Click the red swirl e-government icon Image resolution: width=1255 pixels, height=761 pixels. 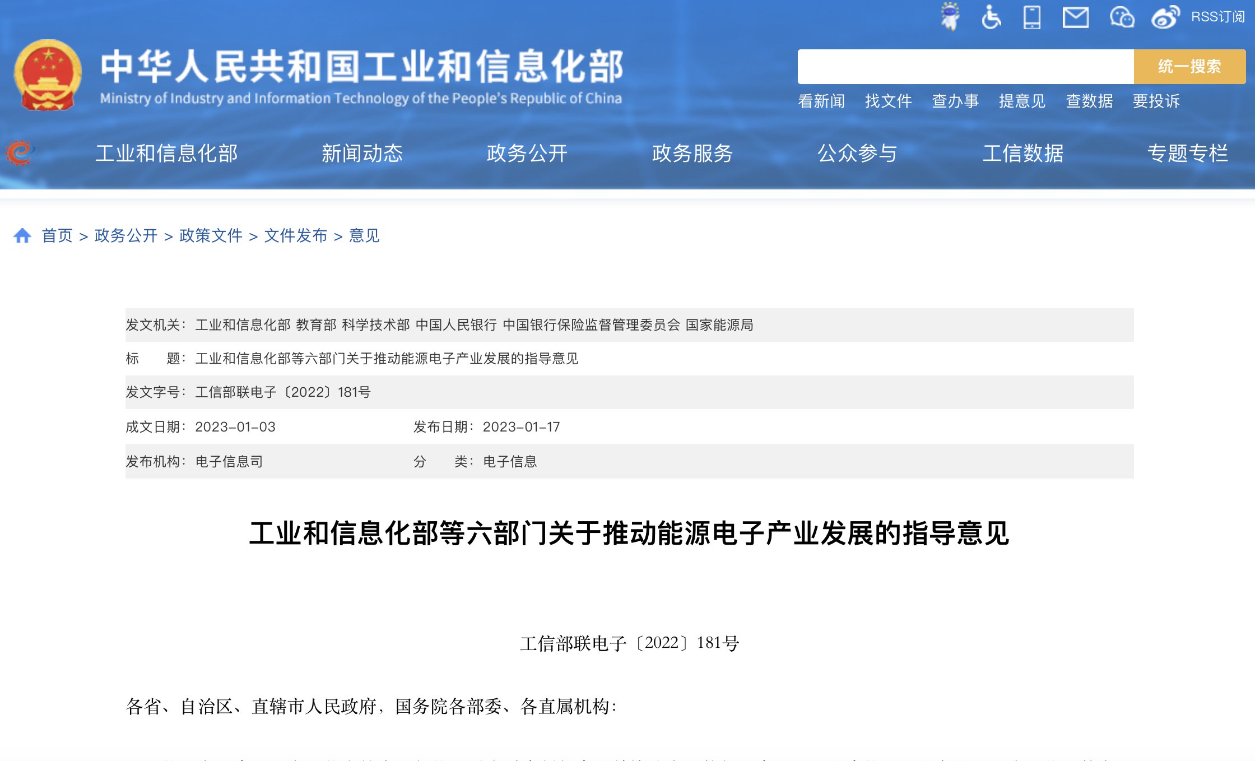tap(20, 152)
